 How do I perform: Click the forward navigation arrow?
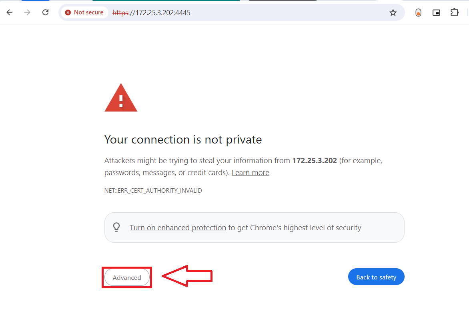(x=27, y=12)
